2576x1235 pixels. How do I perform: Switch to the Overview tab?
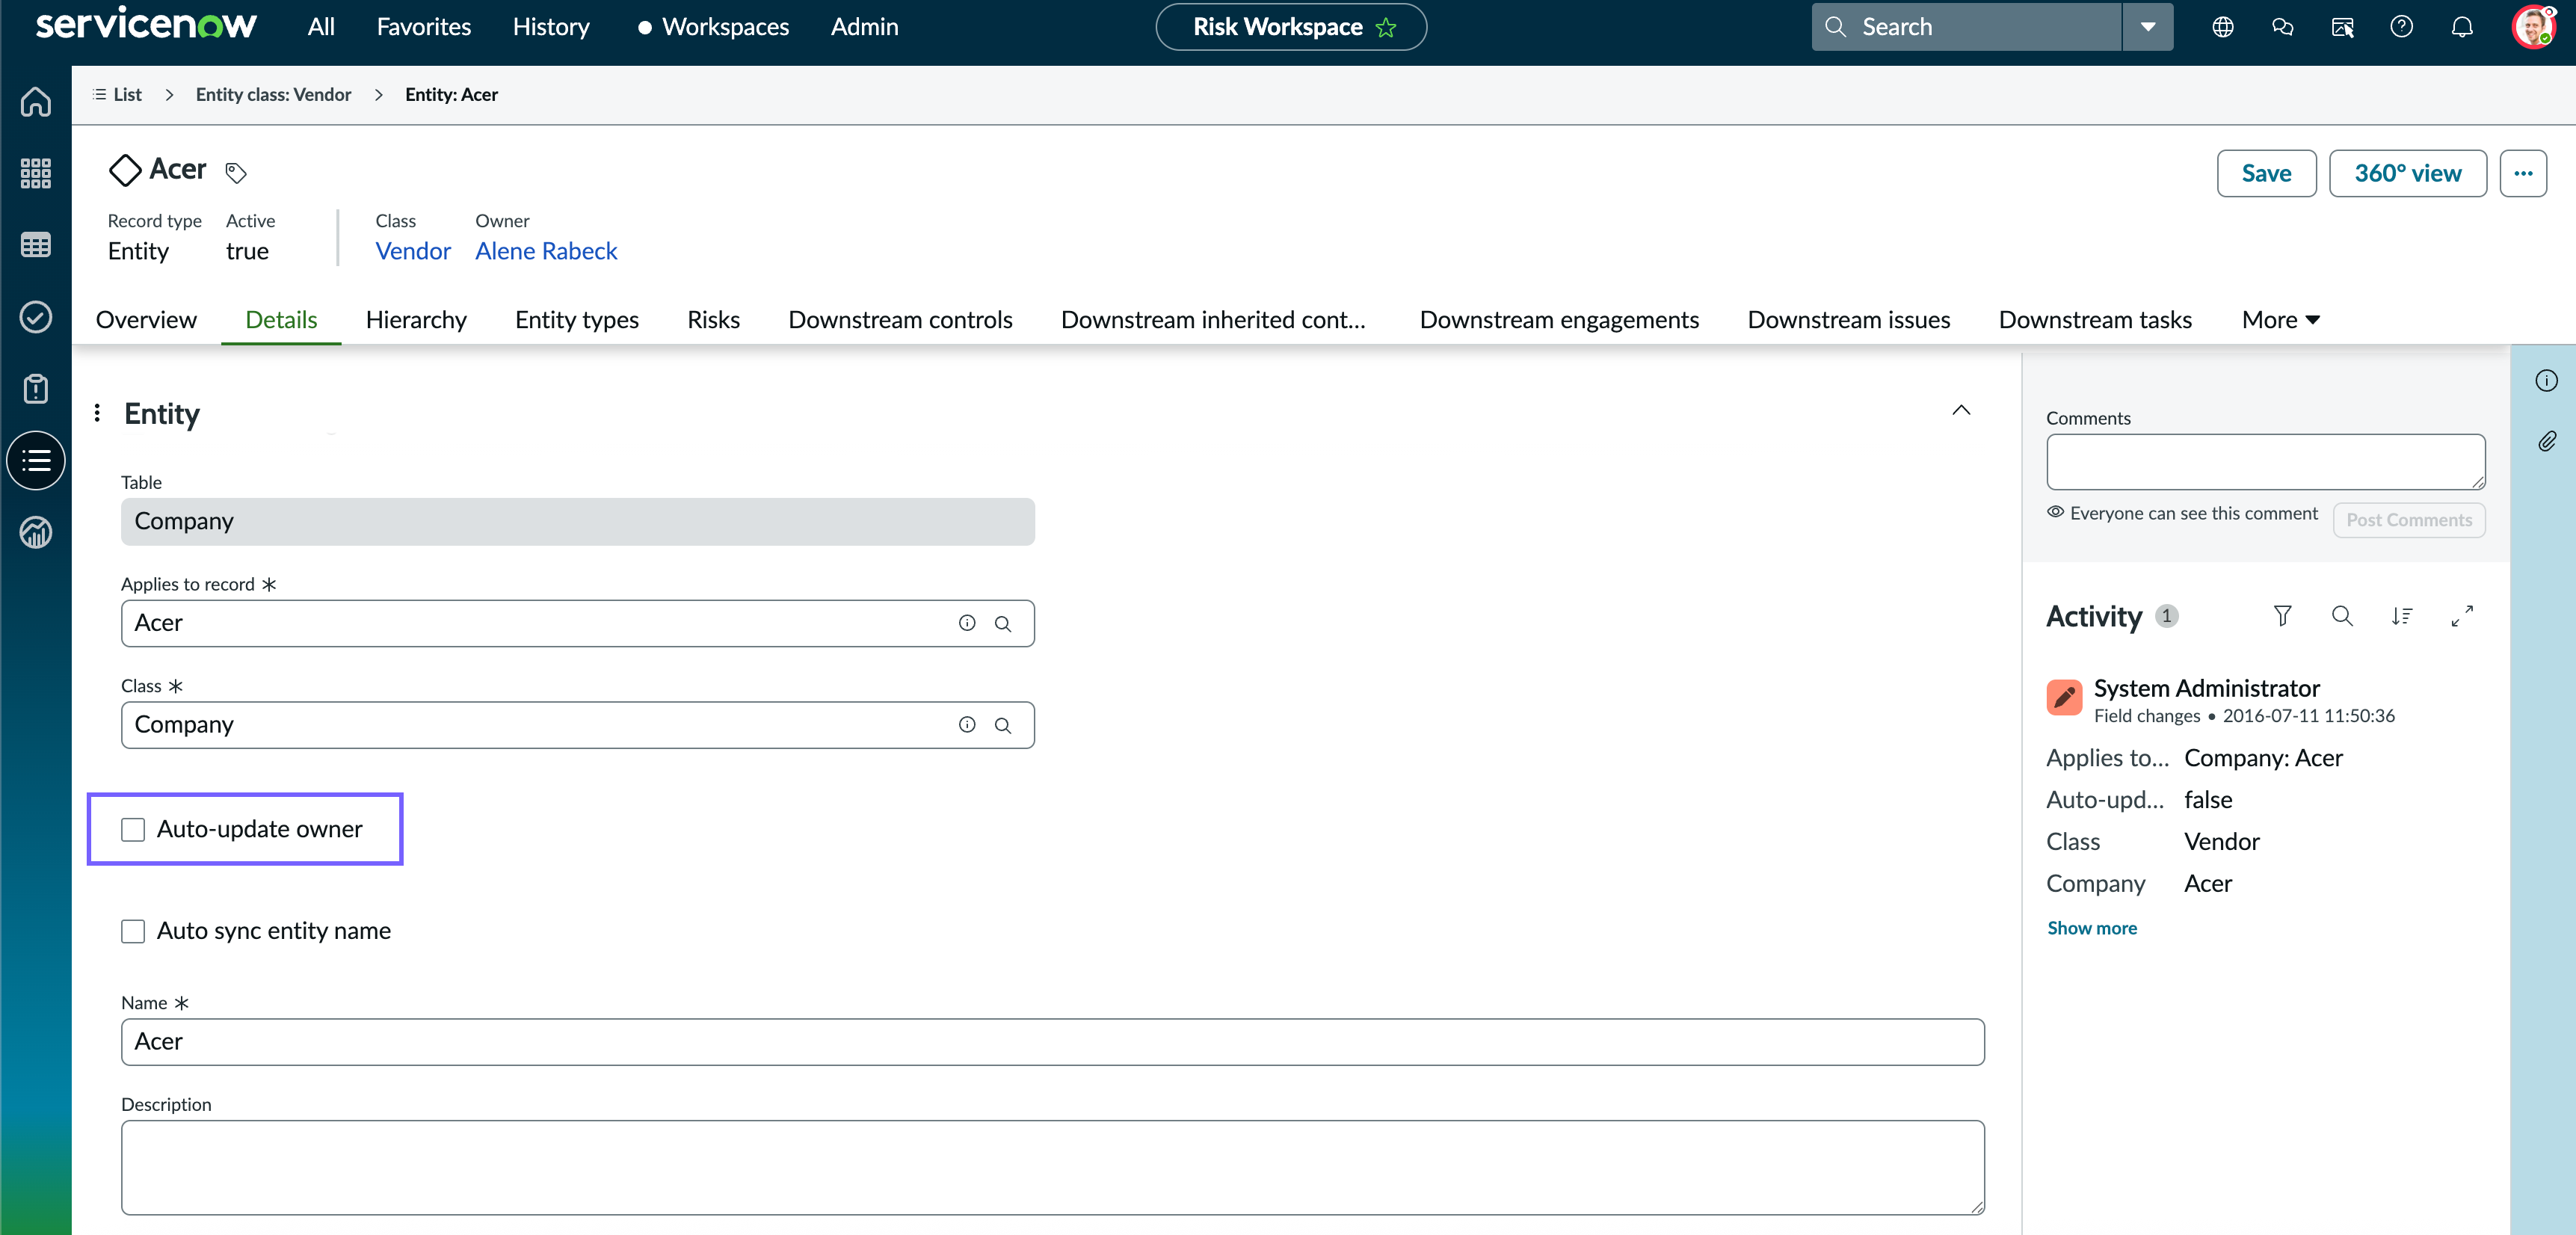pos(146,320)
